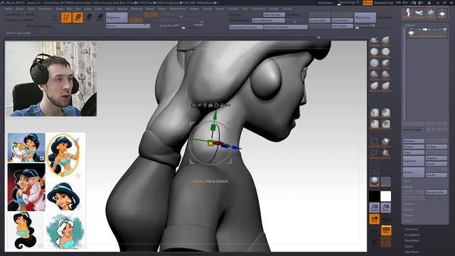The height and width of the screenshot is (256, 455).
Task: Expand the Split subsection
Action: point(407,181)
